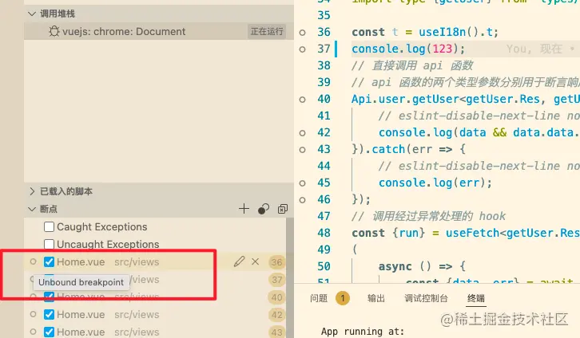Click the remove all breakpoints icon

(282, 209)
